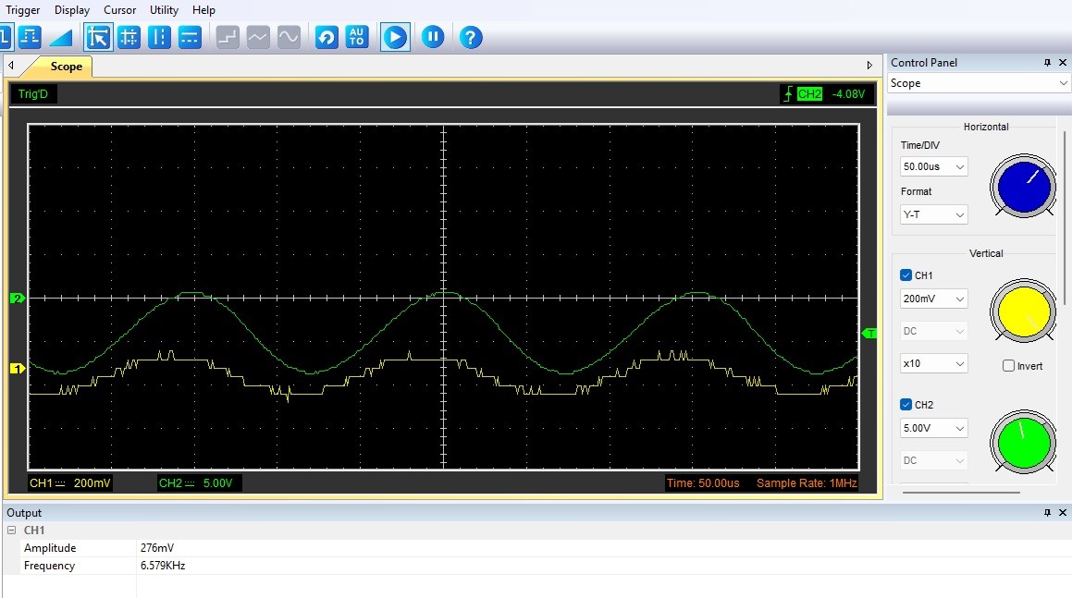Uncheck the CH1 channel checkbox
This screenshot has width=1072, height=598.
[906, 275]
